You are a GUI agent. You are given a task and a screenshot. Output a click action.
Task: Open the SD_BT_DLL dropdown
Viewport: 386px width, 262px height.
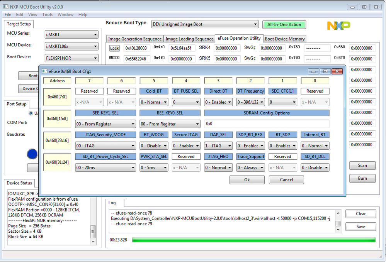tap(315, 167)
